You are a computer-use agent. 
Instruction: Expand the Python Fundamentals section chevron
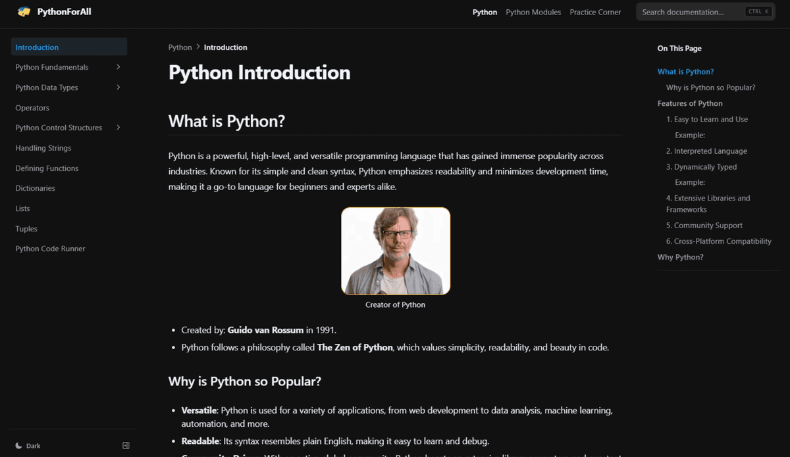coord(118,67)
